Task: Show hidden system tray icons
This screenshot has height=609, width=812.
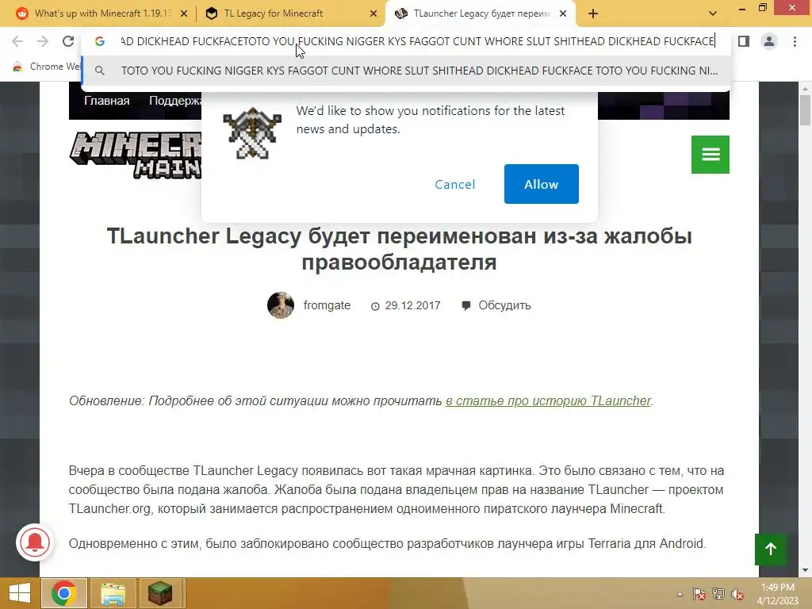Action: (x=680, y=594)
